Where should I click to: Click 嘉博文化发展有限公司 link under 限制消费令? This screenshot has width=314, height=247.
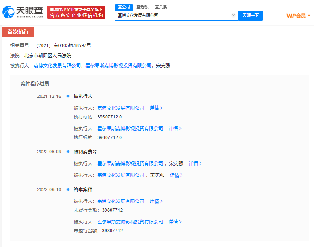[121, 175]
